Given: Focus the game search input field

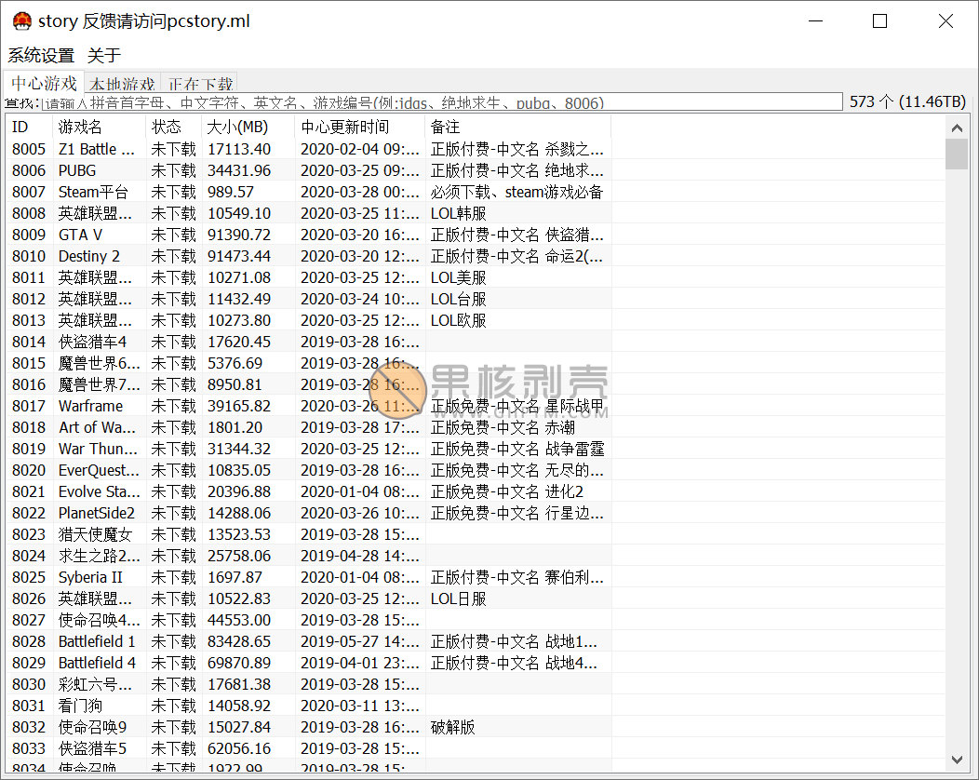Looking at the screenshot, I should (442, 102).
